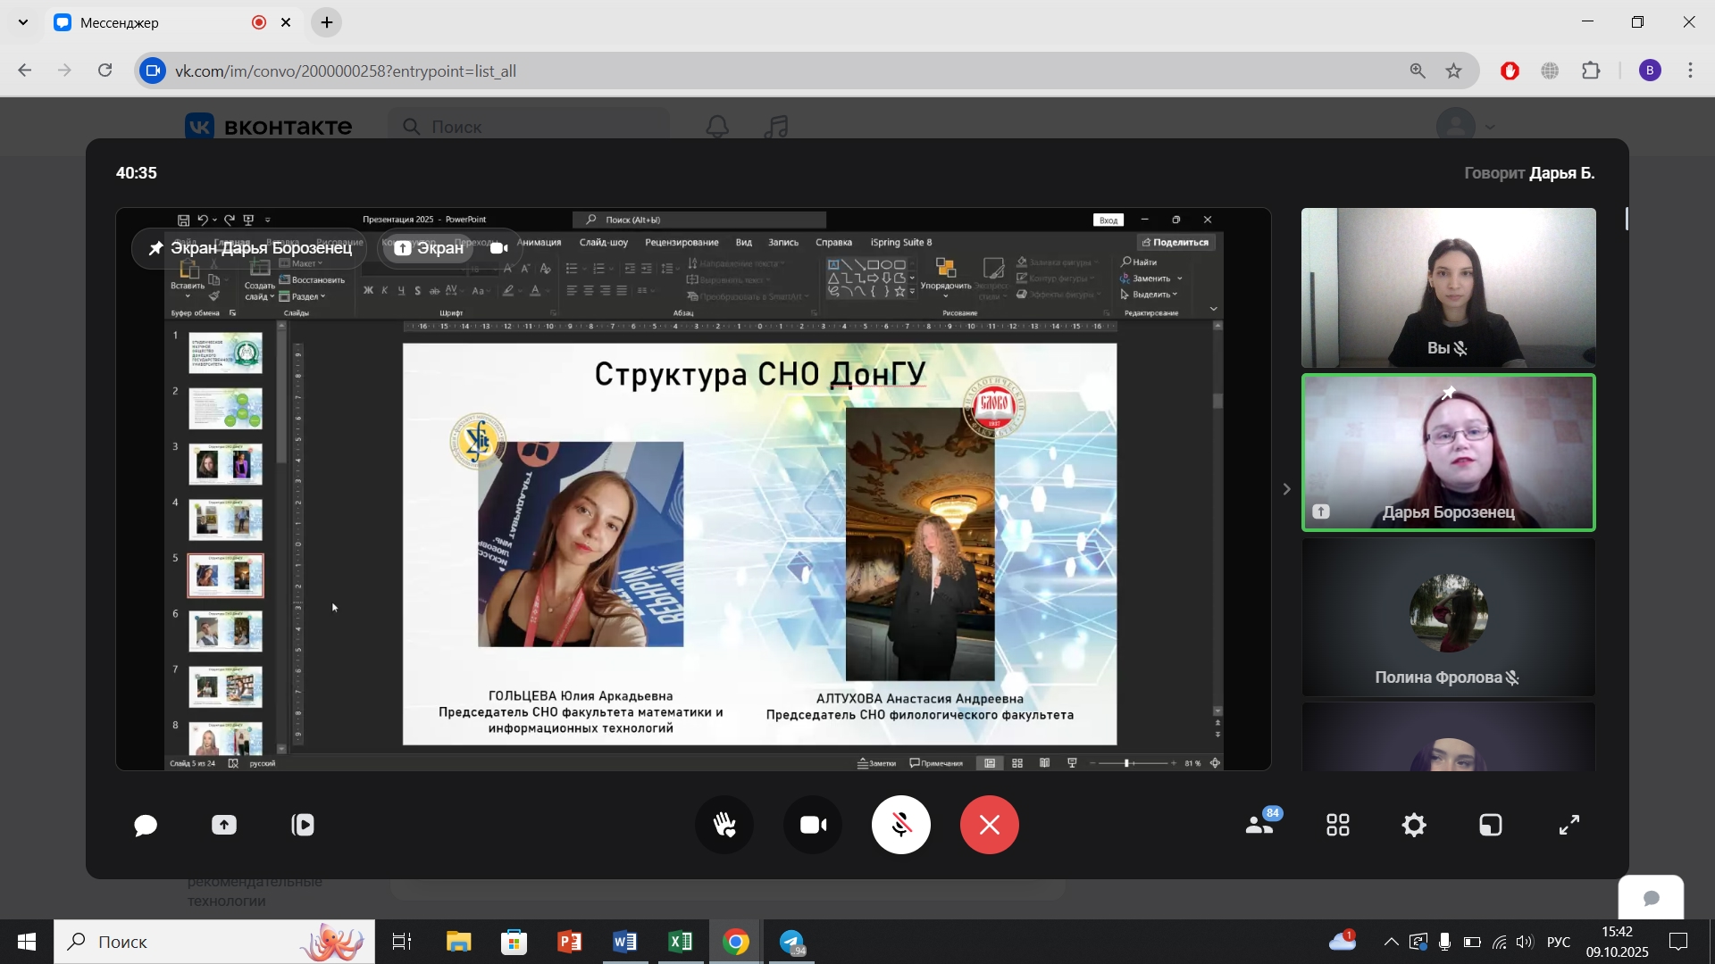Viewport: 1715px width, 964px height.
Task: Minimize the call into a small window
Action: point(1491,826)
